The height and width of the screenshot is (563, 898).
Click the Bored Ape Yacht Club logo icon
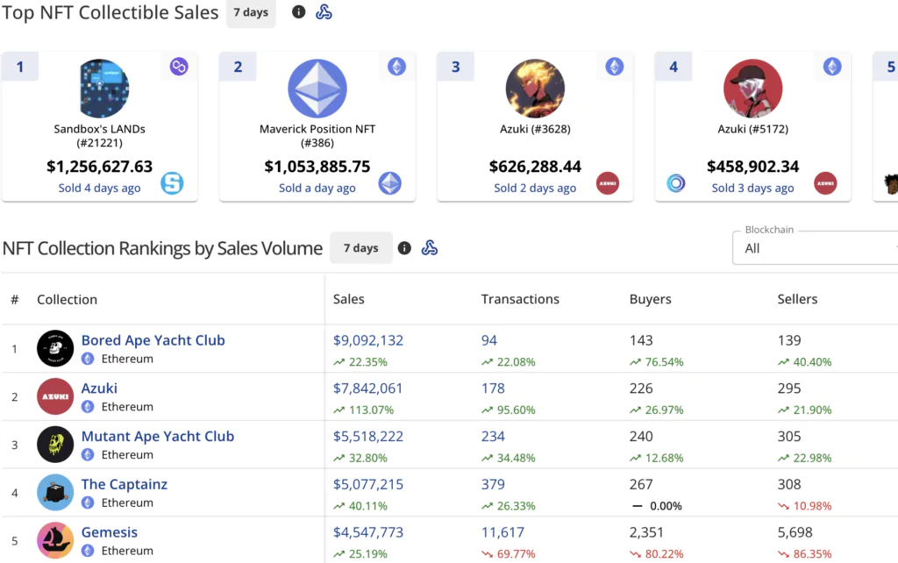click(x=55, y=348)
